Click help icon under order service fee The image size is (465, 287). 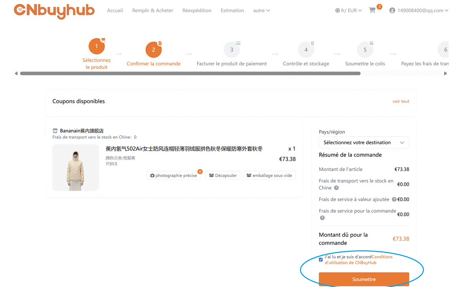[322, 218]
